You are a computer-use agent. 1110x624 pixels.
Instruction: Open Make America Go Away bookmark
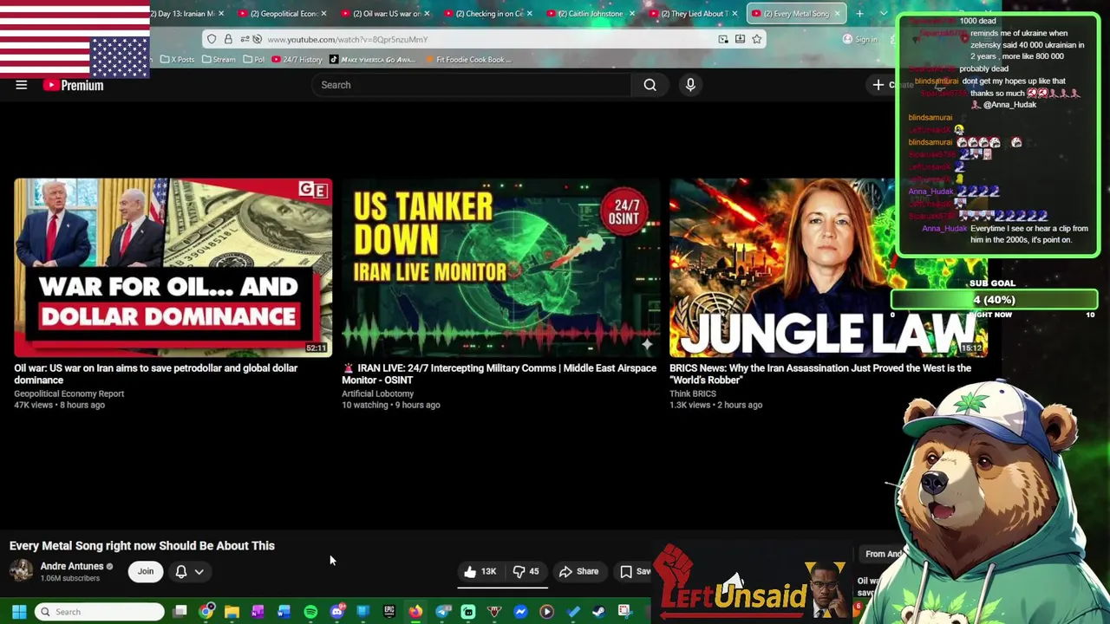point(373,60)
